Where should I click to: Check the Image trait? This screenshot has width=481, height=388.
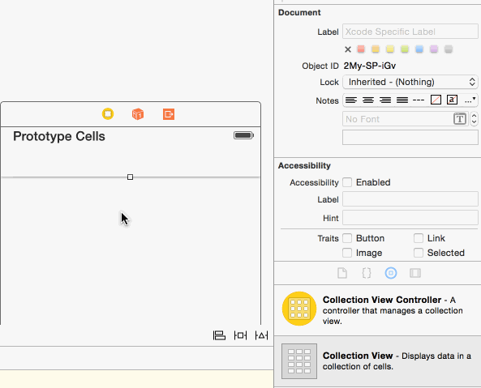347,253
